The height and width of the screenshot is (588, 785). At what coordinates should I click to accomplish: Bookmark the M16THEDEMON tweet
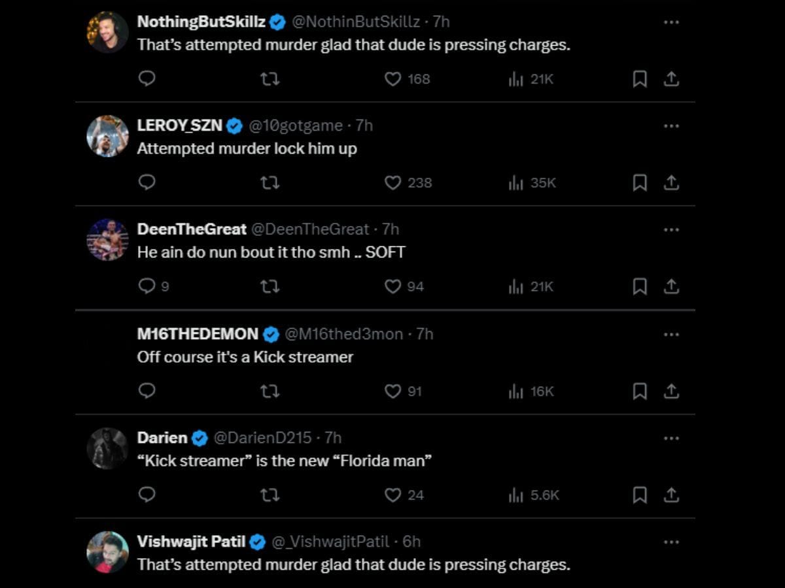point(640,391)
